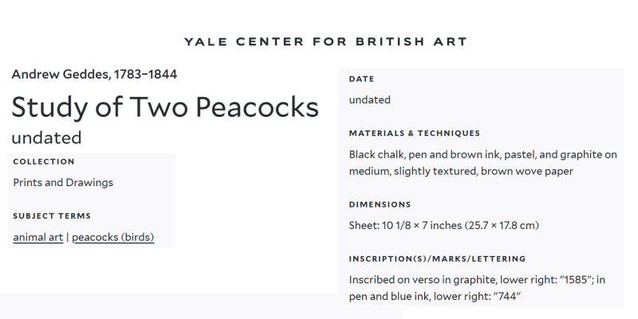Click the gray panel below subject terms
The width and height of the screenshot is (638, 319).
[199, 305]
